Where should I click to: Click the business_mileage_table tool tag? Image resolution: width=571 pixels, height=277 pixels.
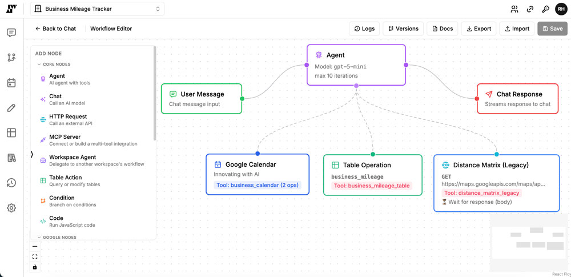(x=372, y=186)
